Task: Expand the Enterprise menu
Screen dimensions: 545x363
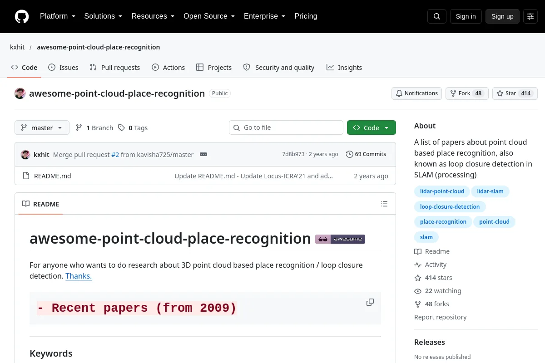Action: coord(264,16)
